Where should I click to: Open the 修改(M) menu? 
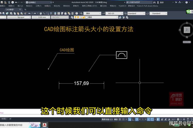pyautogui.click(x=66, y=6)
